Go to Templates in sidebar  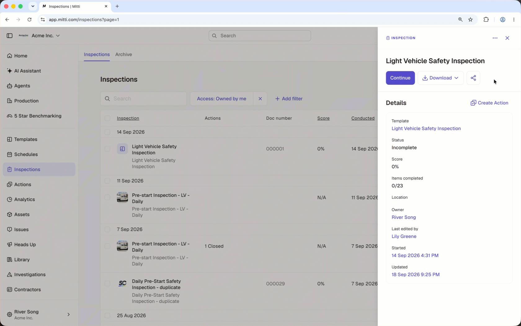coord(39,139)
